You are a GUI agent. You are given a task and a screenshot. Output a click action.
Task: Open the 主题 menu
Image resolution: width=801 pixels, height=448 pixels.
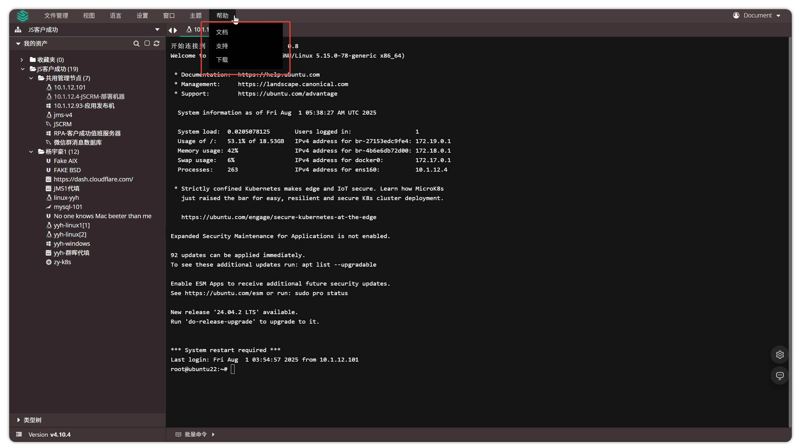click(x=196, y=16)
